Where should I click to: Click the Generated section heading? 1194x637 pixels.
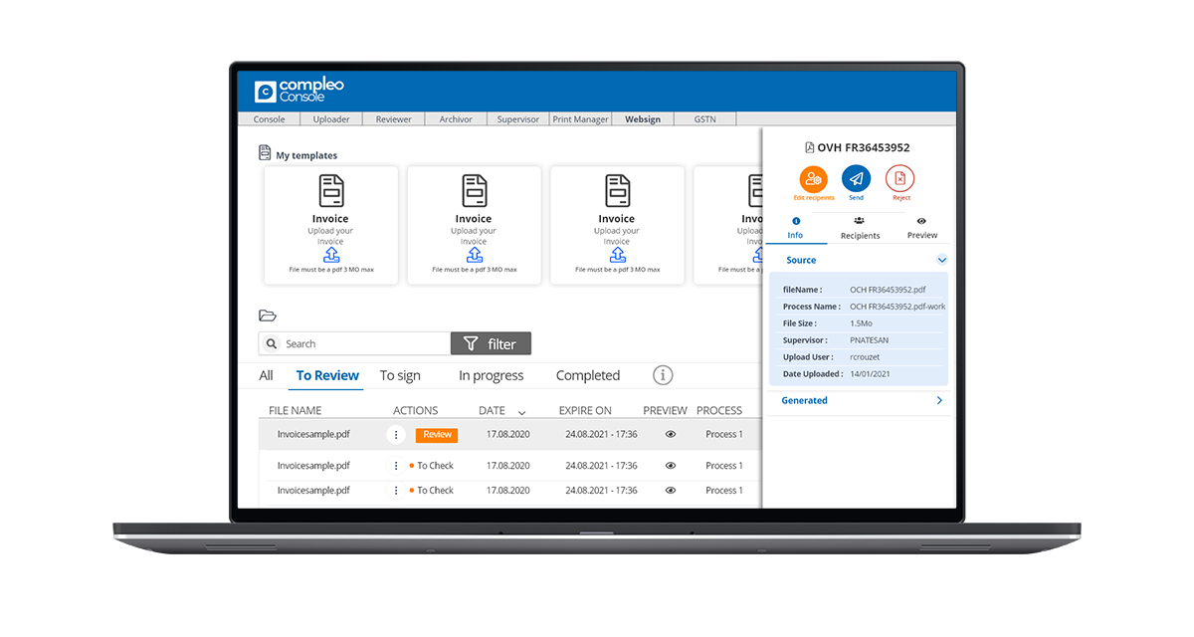[x=804, y=400]
